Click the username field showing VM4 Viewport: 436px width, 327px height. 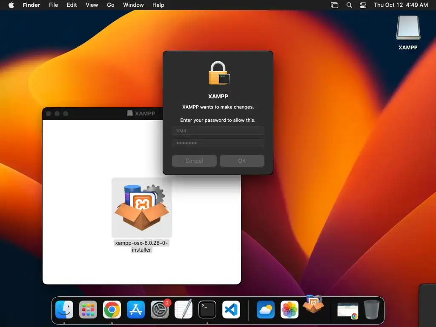click(x=218, y=131)
